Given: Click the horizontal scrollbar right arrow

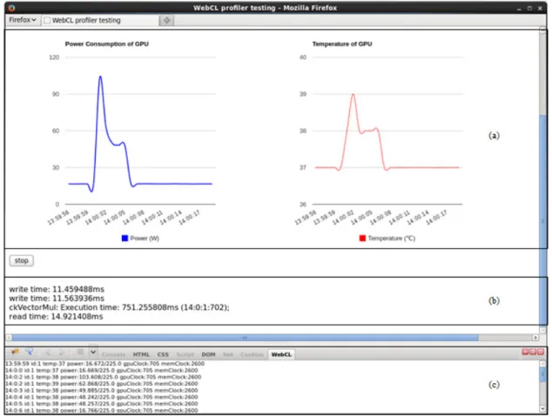Looking at the screenshot, I should (x=535, y=338).
